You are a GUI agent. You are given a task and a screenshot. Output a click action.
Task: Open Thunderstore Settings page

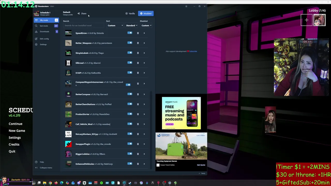tap(43, 44)
